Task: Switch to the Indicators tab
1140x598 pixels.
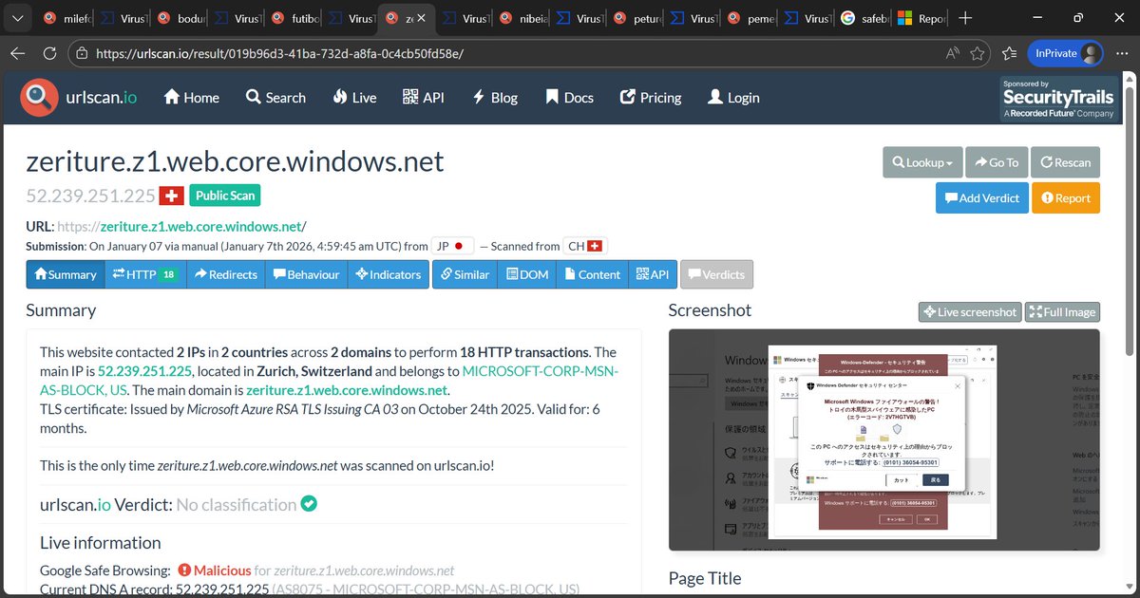Action: pos(388,274)
